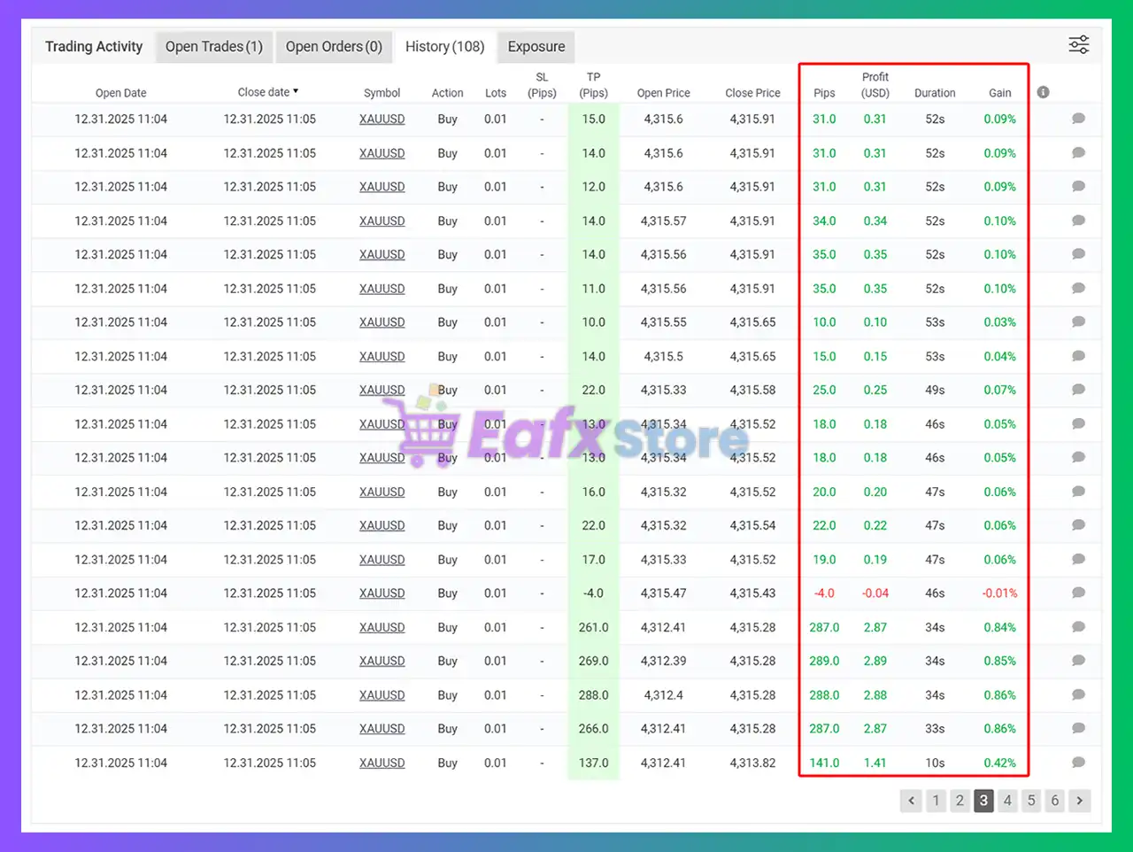Click the Eafx Store watermark logo
1133x852 pixels.
point(566,434)
